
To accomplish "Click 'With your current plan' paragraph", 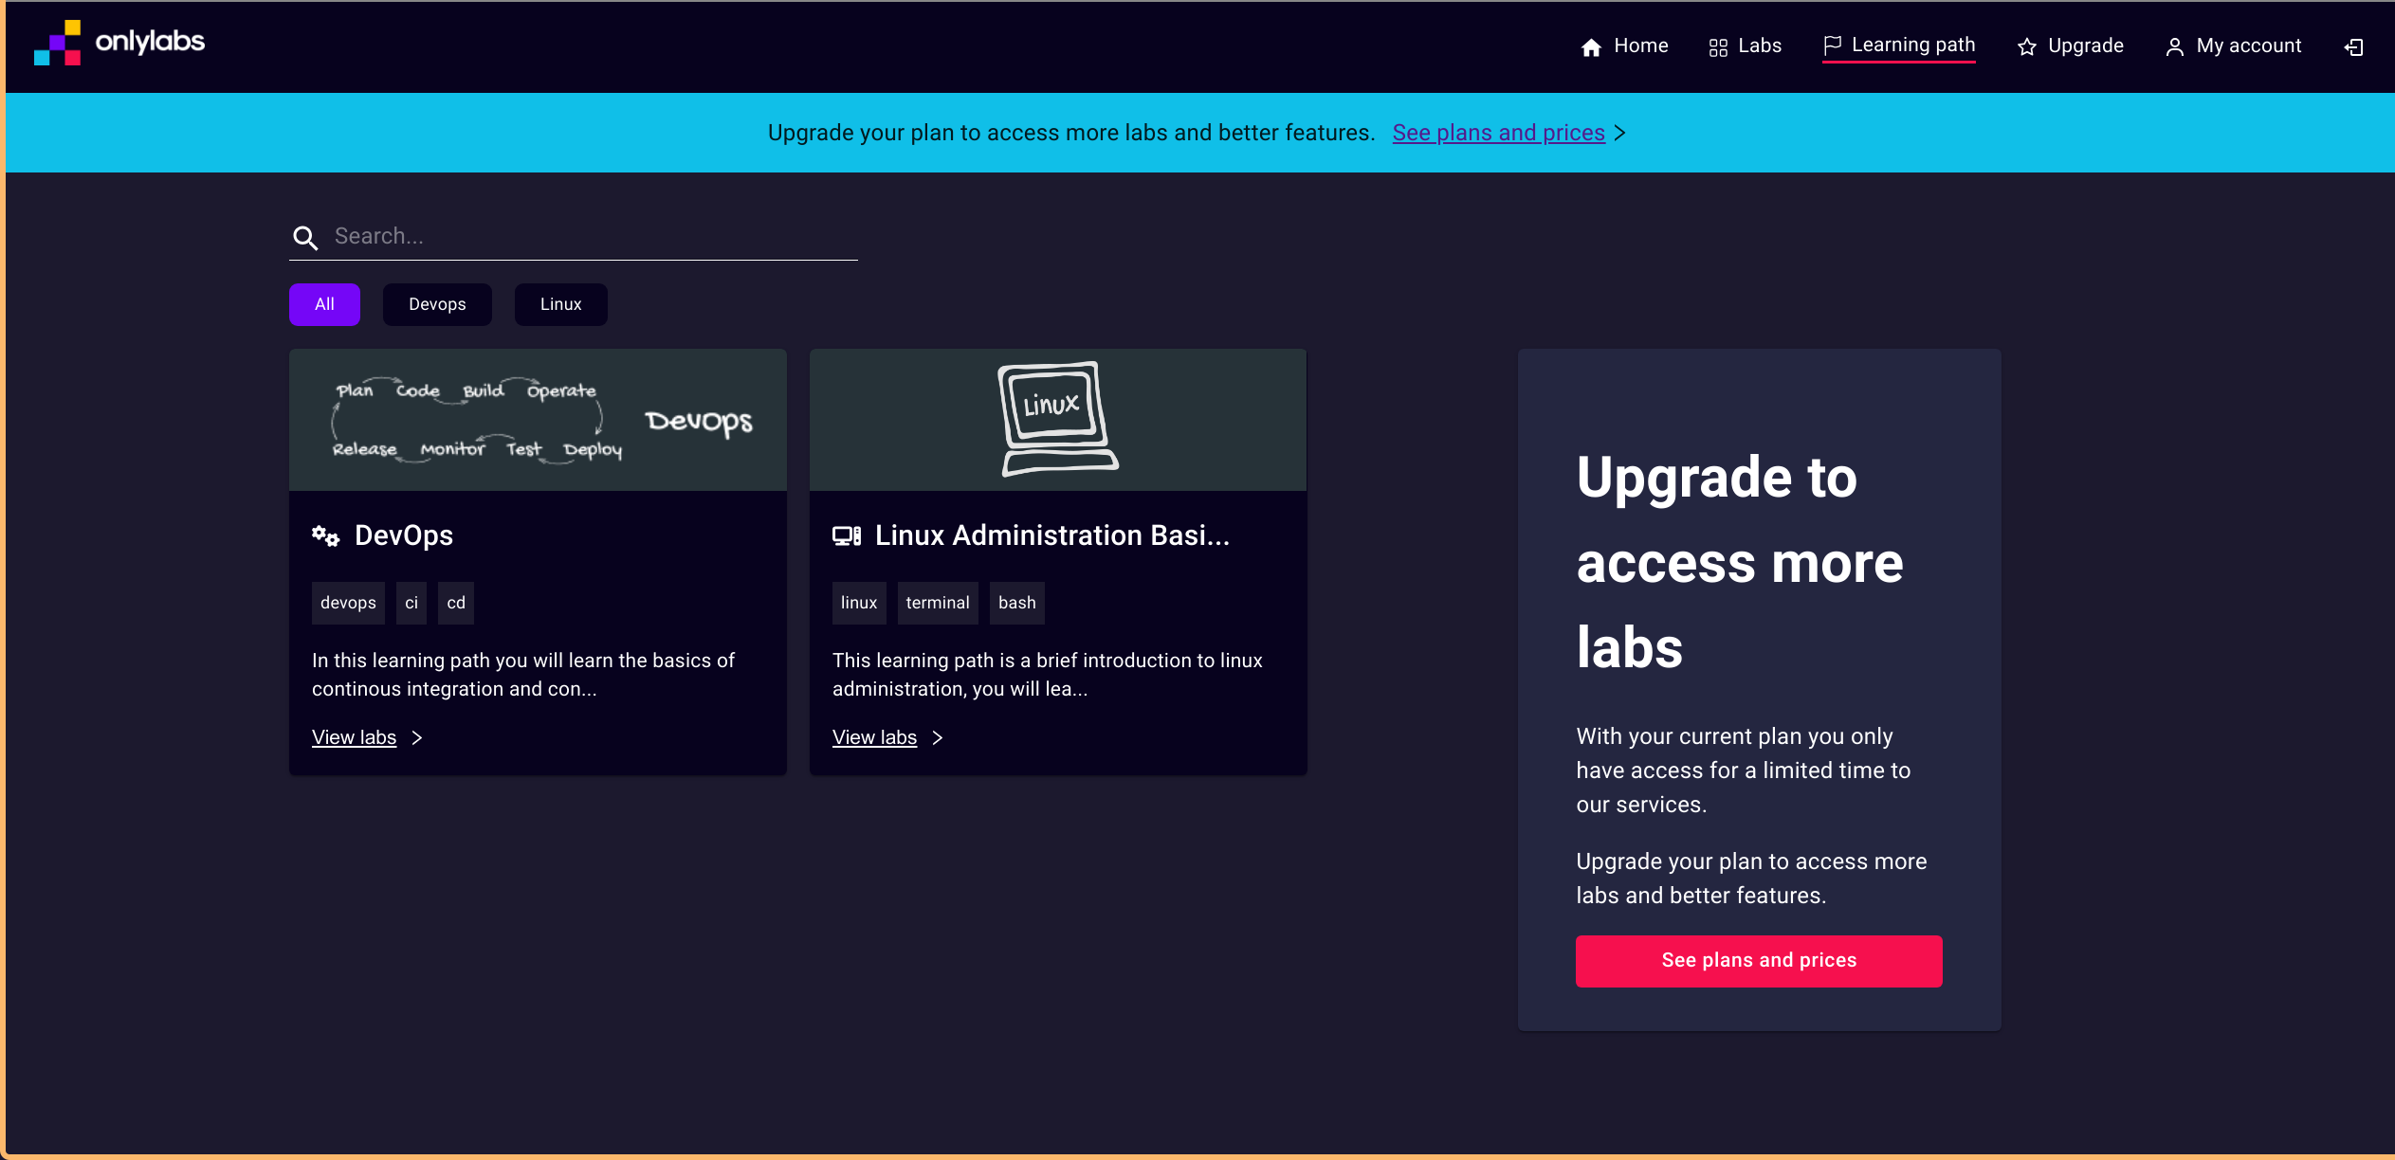I will [x=1743, y=770].
